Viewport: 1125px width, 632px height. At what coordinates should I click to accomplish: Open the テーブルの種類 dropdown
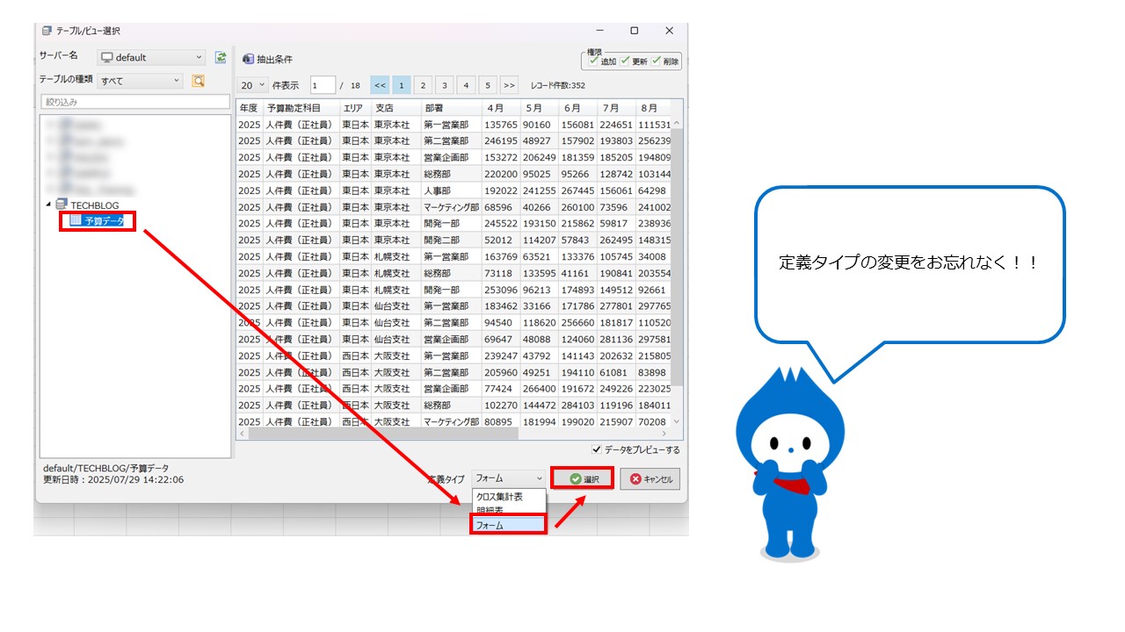(140, 81)
